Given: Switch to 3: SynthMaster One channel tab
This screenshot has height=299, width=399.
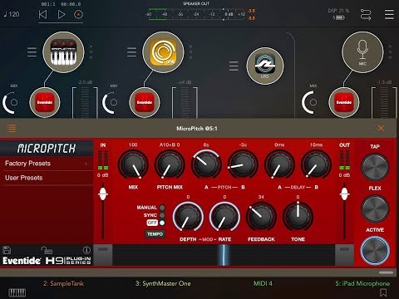Looking at the screenshot, I should 163,283.
